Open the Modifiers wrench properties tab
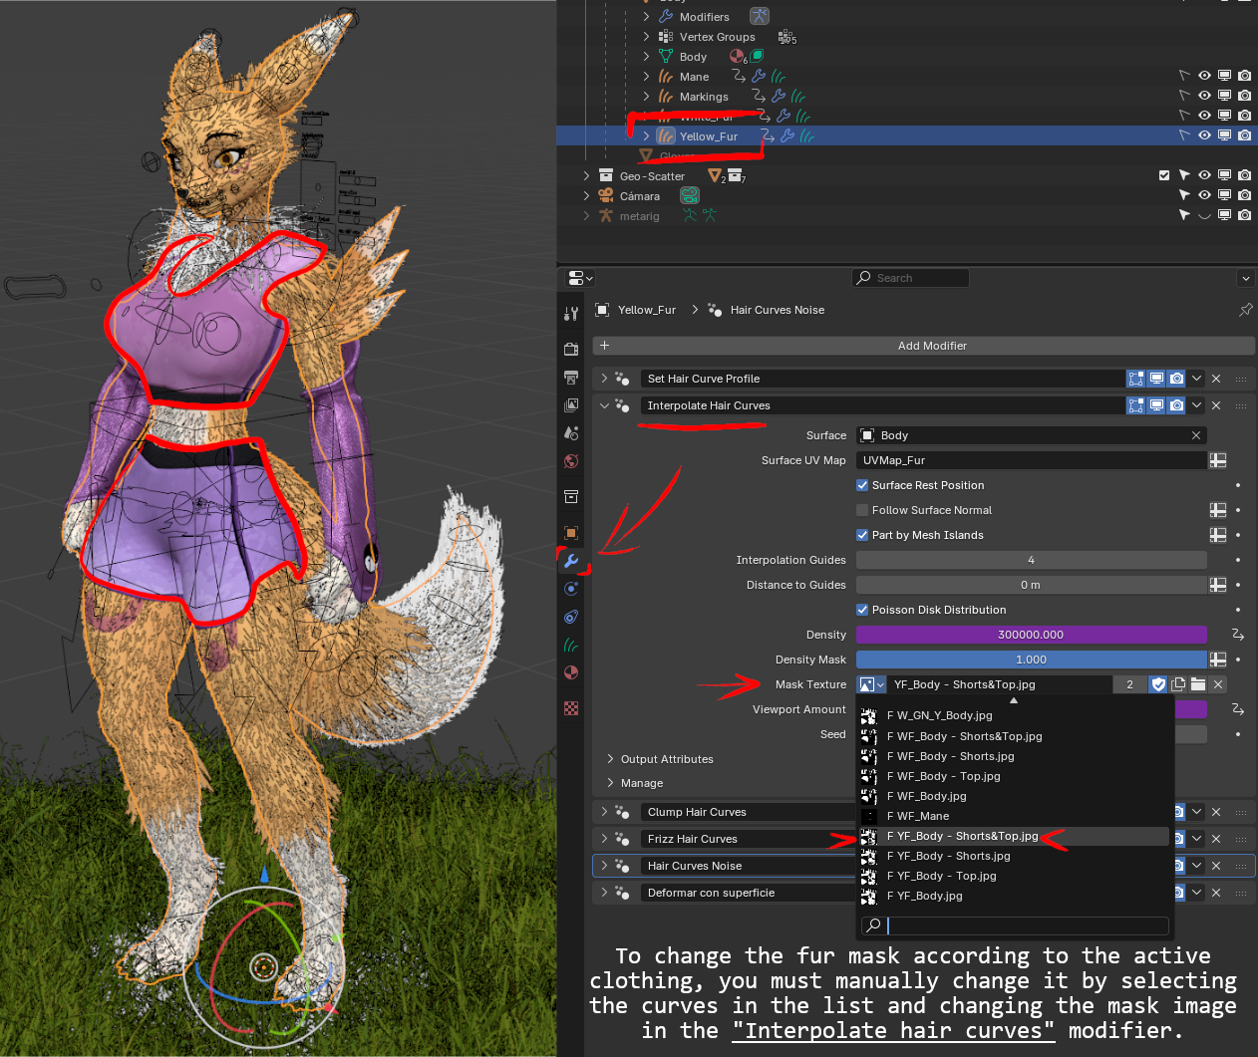This screenshot has height=1057, width=1258. pos(571,561)
